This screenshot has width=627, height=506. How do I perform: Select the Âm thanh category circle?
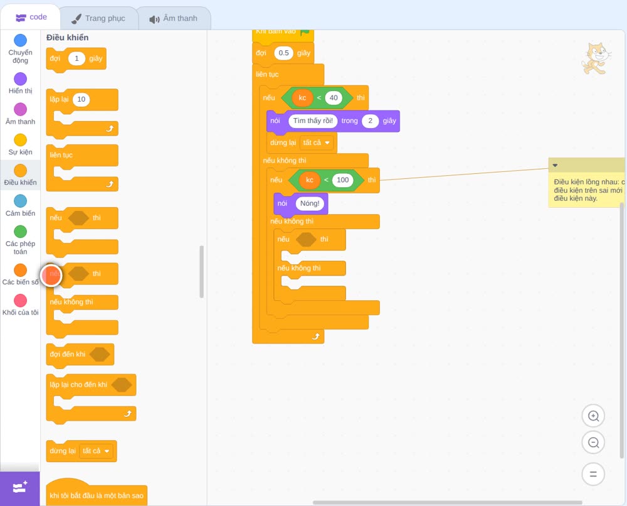(x=21, y=109)
